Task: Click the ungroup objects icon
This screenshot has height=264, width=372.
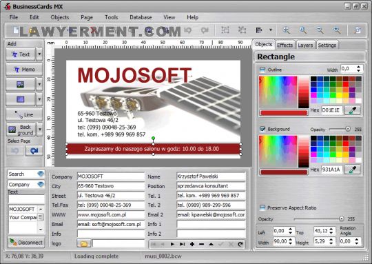Action: tap(242, 30)
